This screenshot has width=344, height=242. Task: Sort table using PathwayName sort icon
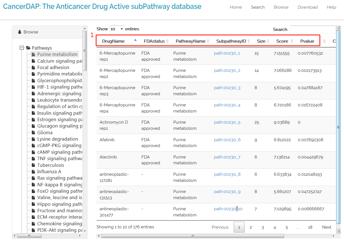[208, 41]
